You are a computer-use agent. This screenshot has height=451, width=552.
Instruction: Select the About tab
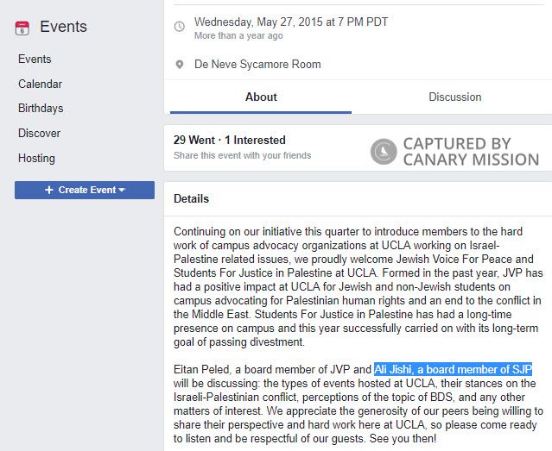(261, 97)
